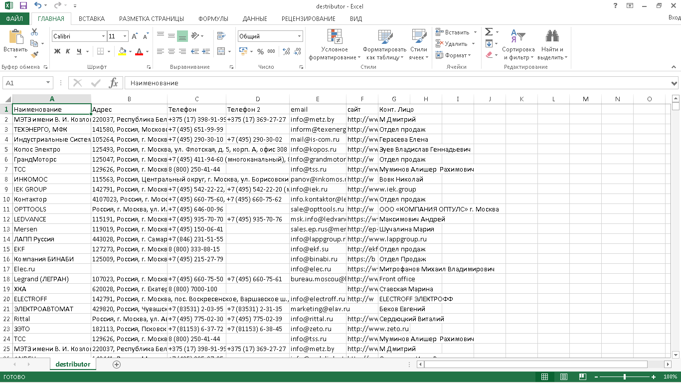681x383 pixels.
Task: Save the workbook from quick access toolbar
Action: pyautogui.click(x=23, y=6)
